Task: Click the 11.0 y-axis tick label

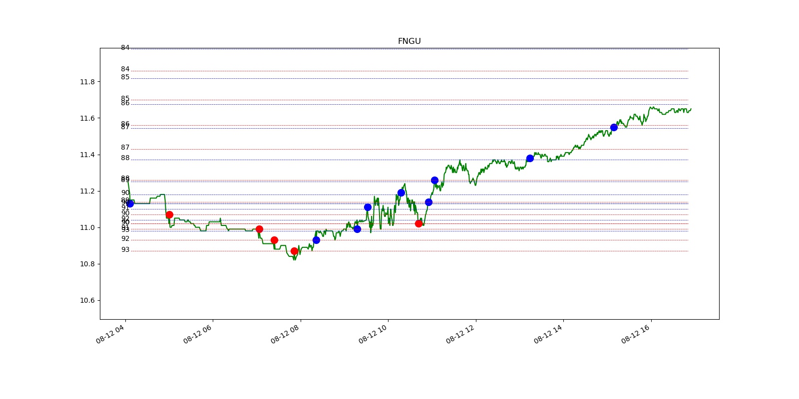Action: pos(87,227)
